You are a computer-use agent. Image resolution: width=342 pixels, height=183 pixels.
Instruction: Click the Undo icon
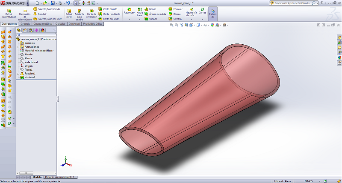click(68, 3)
